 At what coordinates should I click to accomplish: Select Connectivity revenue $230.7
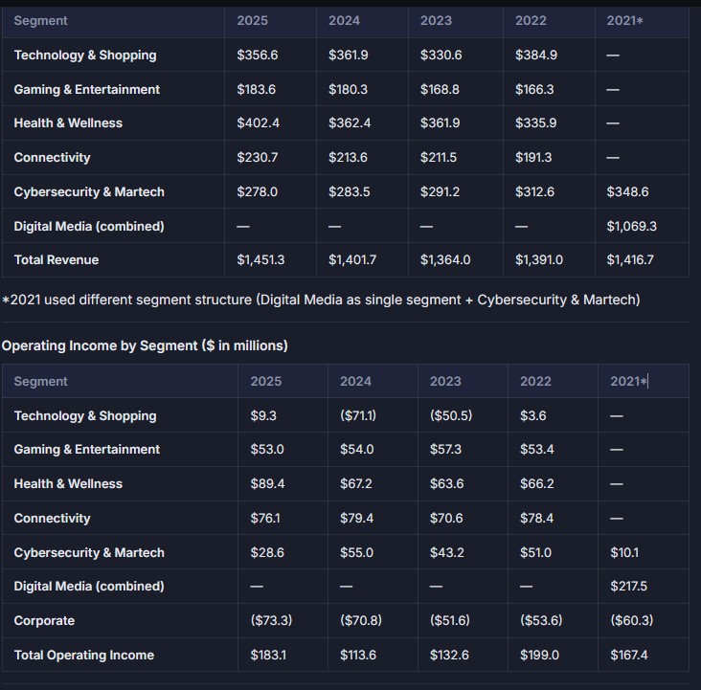point(257,157)
